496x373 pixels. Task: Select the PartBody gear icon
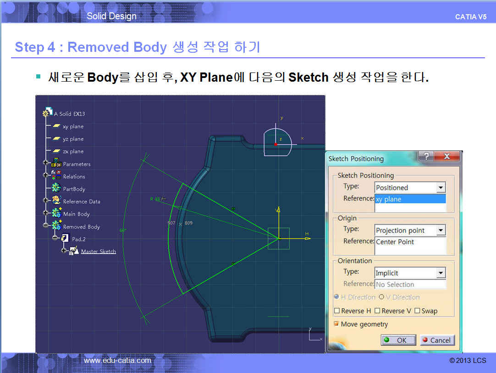click(56, 189)
